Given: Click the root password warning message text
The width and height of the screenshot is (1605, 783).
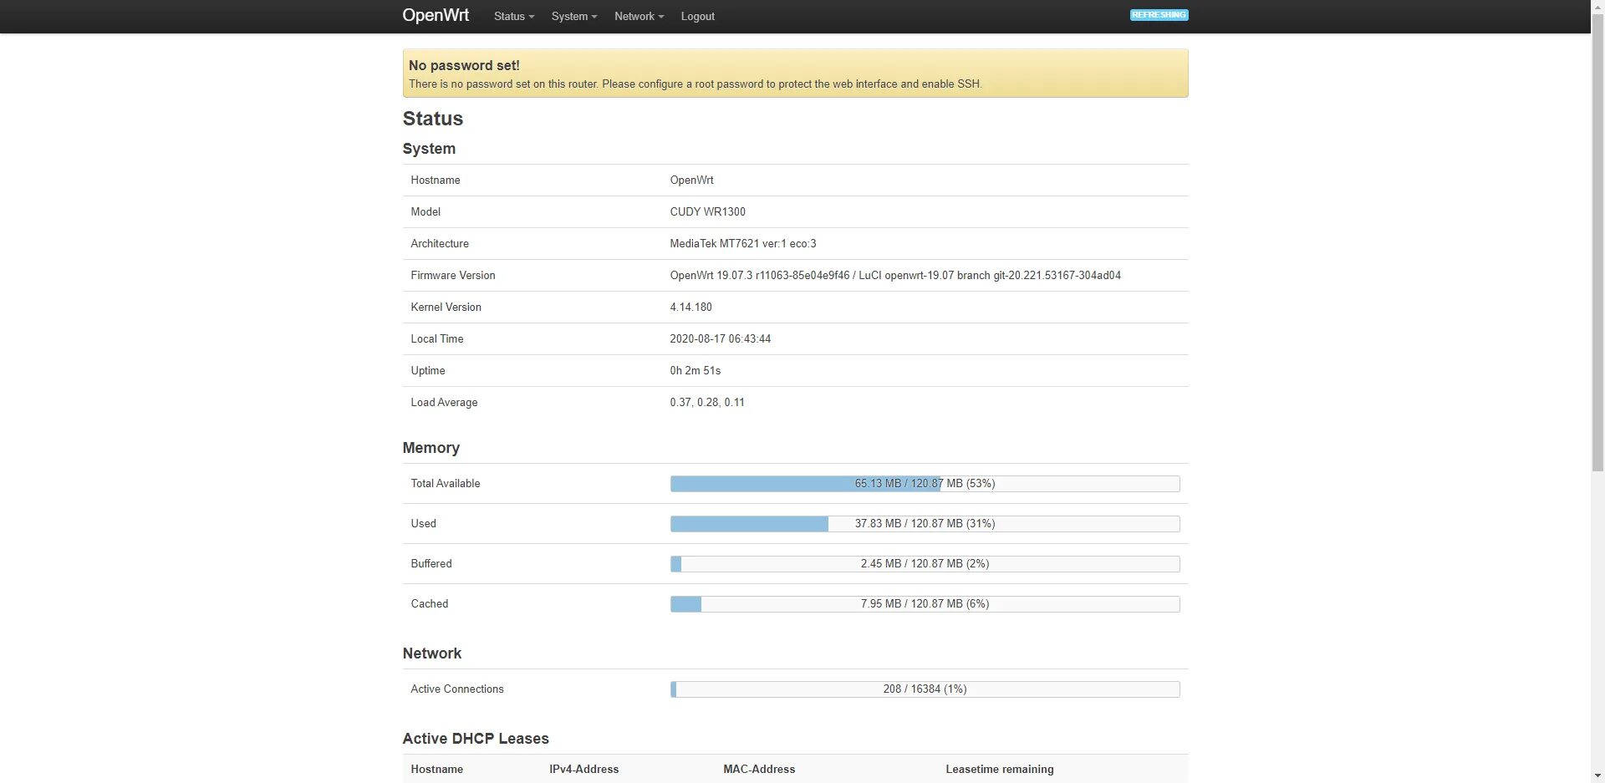Looking at the screenshot, I should (695, 84).
